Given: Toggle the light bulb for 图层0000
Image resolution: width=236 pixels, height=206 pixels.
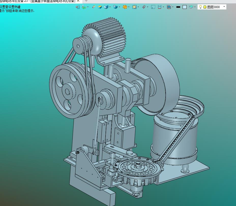Looking at the screenshot, I should click(200, 7).
